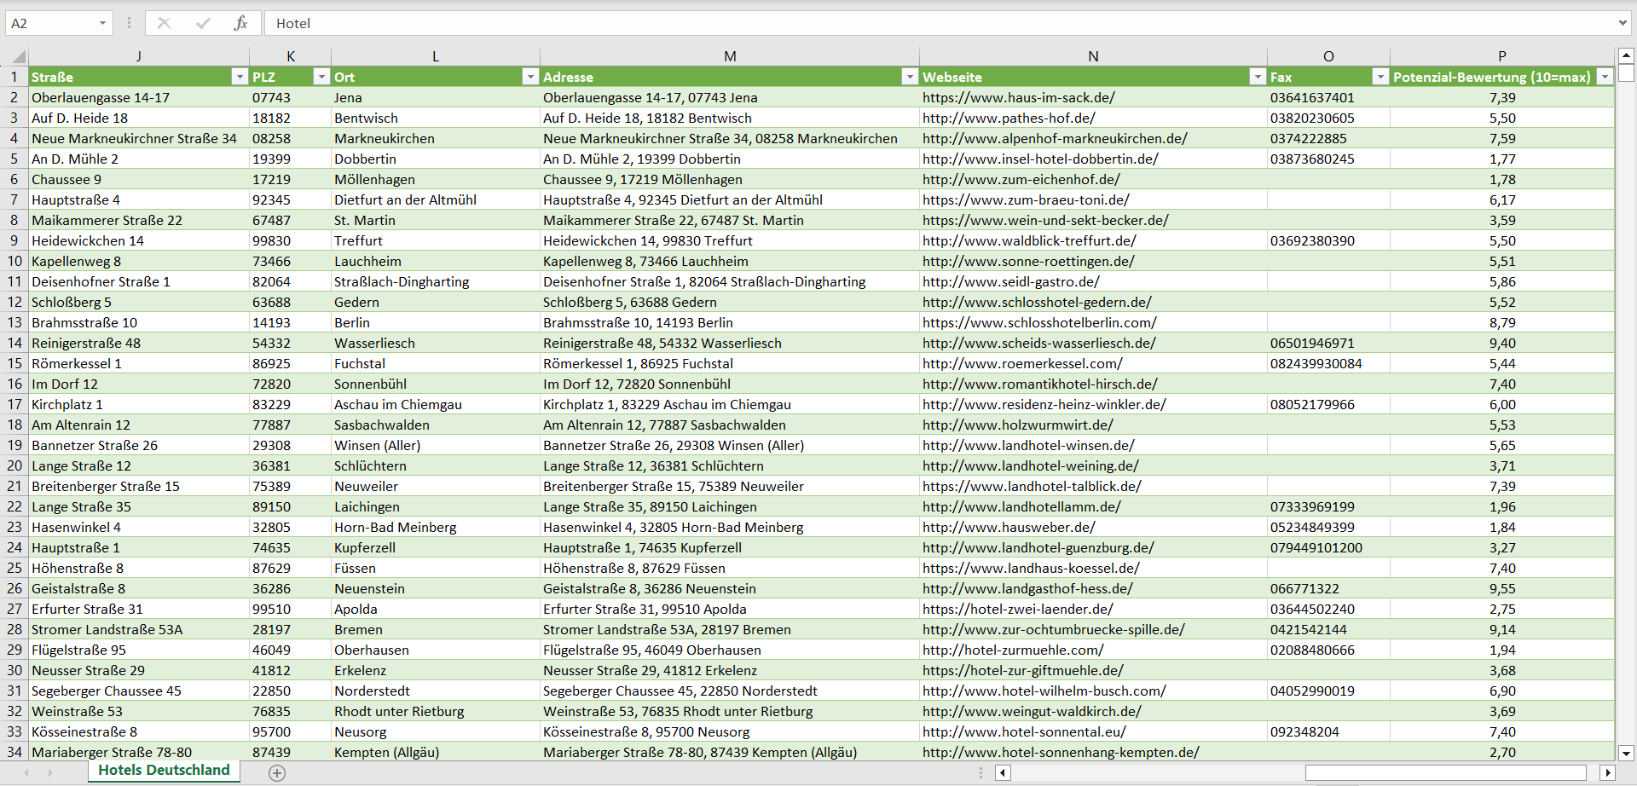The width and height of the screenshot is (1637, 786).
Task: Open the Ort column filter dropdown
Action: tap(530, 77)
